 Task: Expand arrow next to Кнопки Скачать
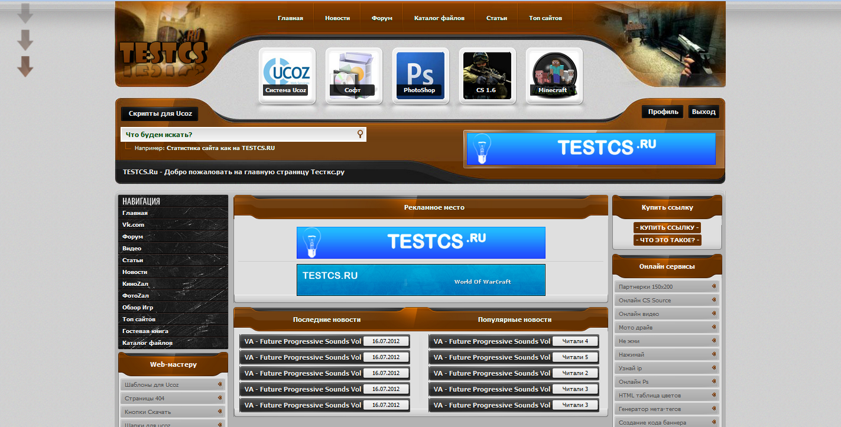[219, 412]
